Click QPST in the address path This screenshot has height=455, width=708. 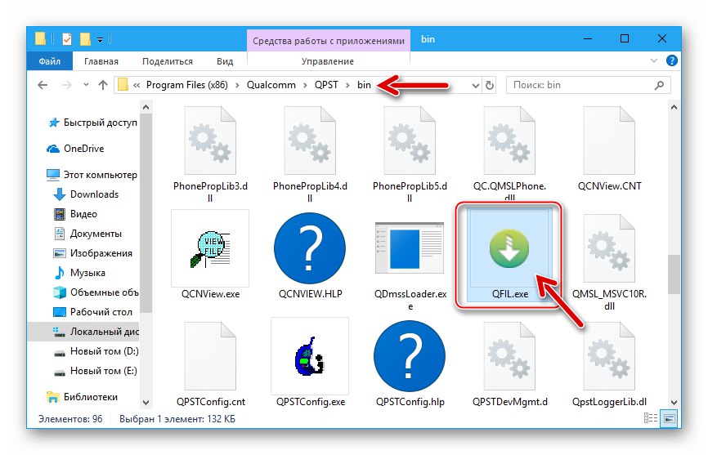326,85
